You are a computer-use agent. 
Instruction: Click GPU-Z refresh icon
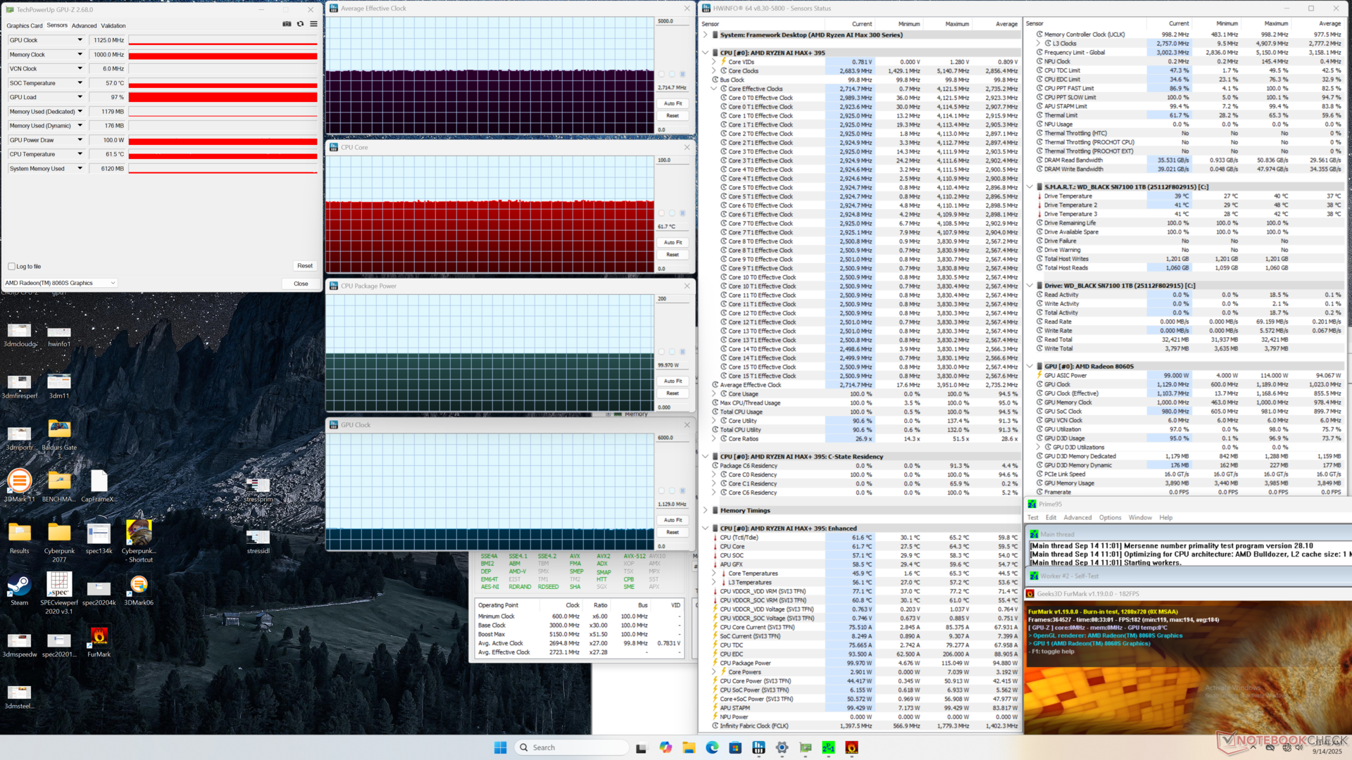tap(300, 24)
